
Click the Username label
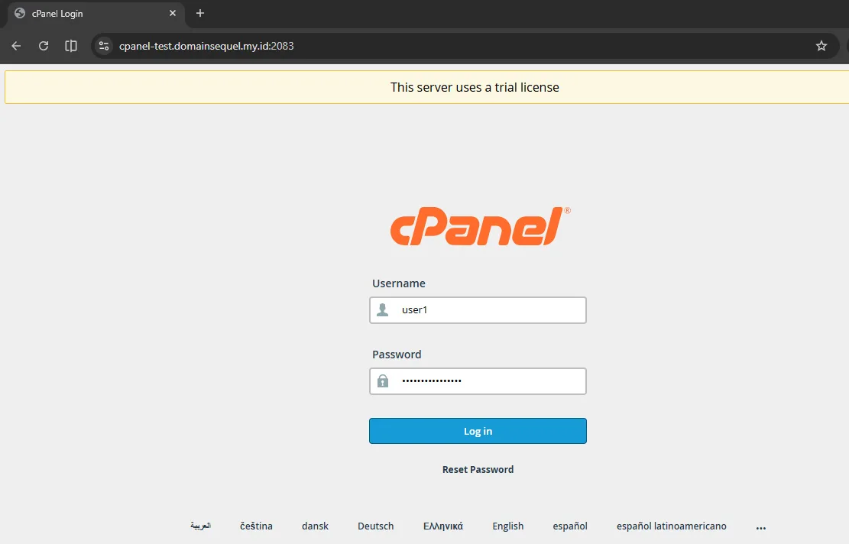pyautogui.click(x=398, y=283)
